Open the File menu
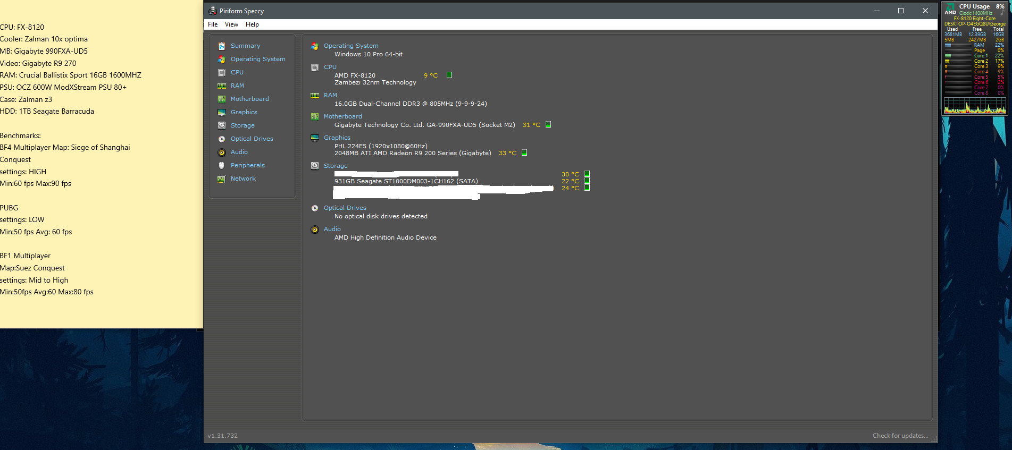The height and width of the screenshot is (450, 1012). (x=213, y=24)
